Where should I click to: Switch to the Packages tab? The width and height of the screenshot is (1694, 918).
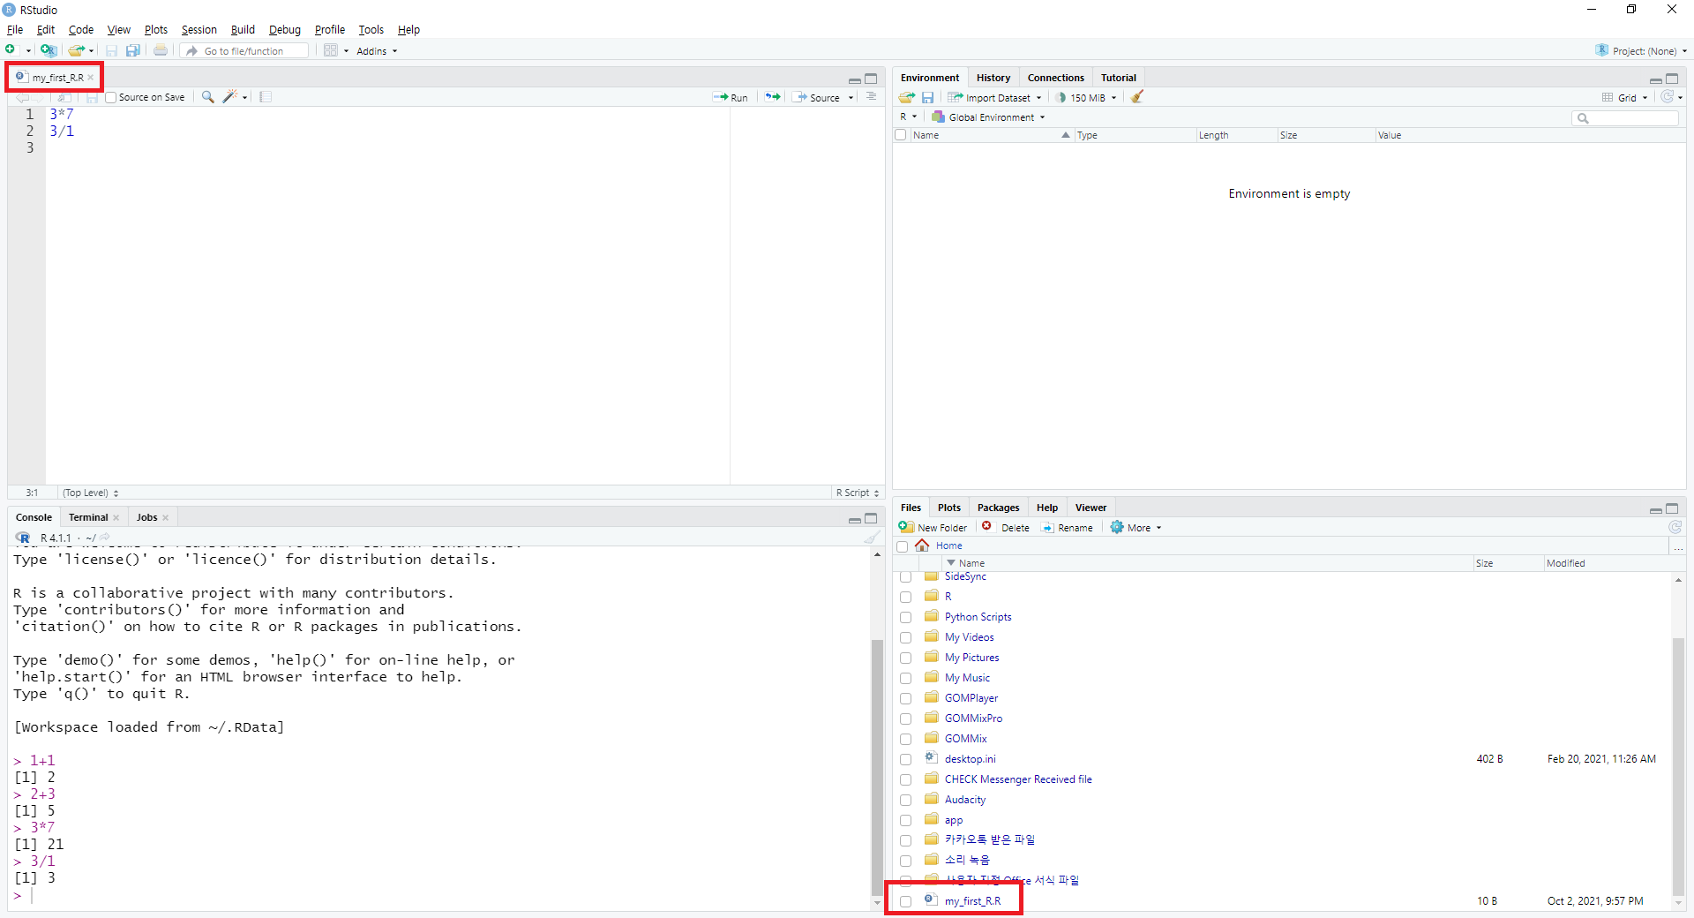998,508
